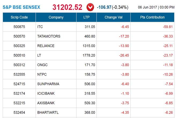Click the LTP column header
This screenshot has width=177, height=118.
point(87,17)
